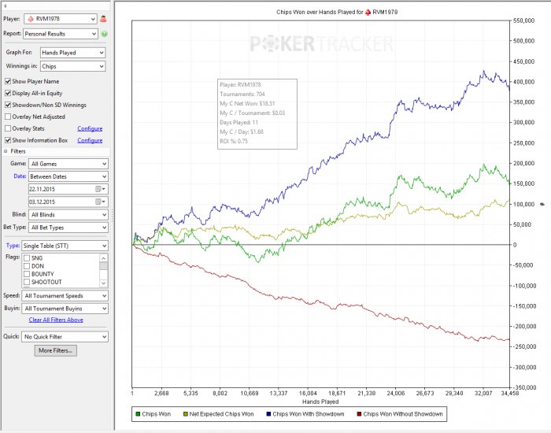Open the Graph For dropdown

72,53
